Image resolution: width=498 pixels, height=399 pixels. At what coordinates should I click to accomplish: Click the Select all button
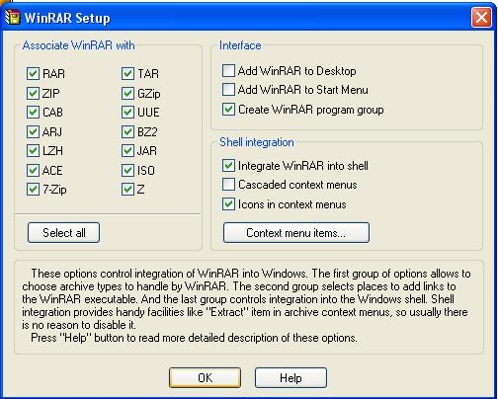tap(63, 233)
